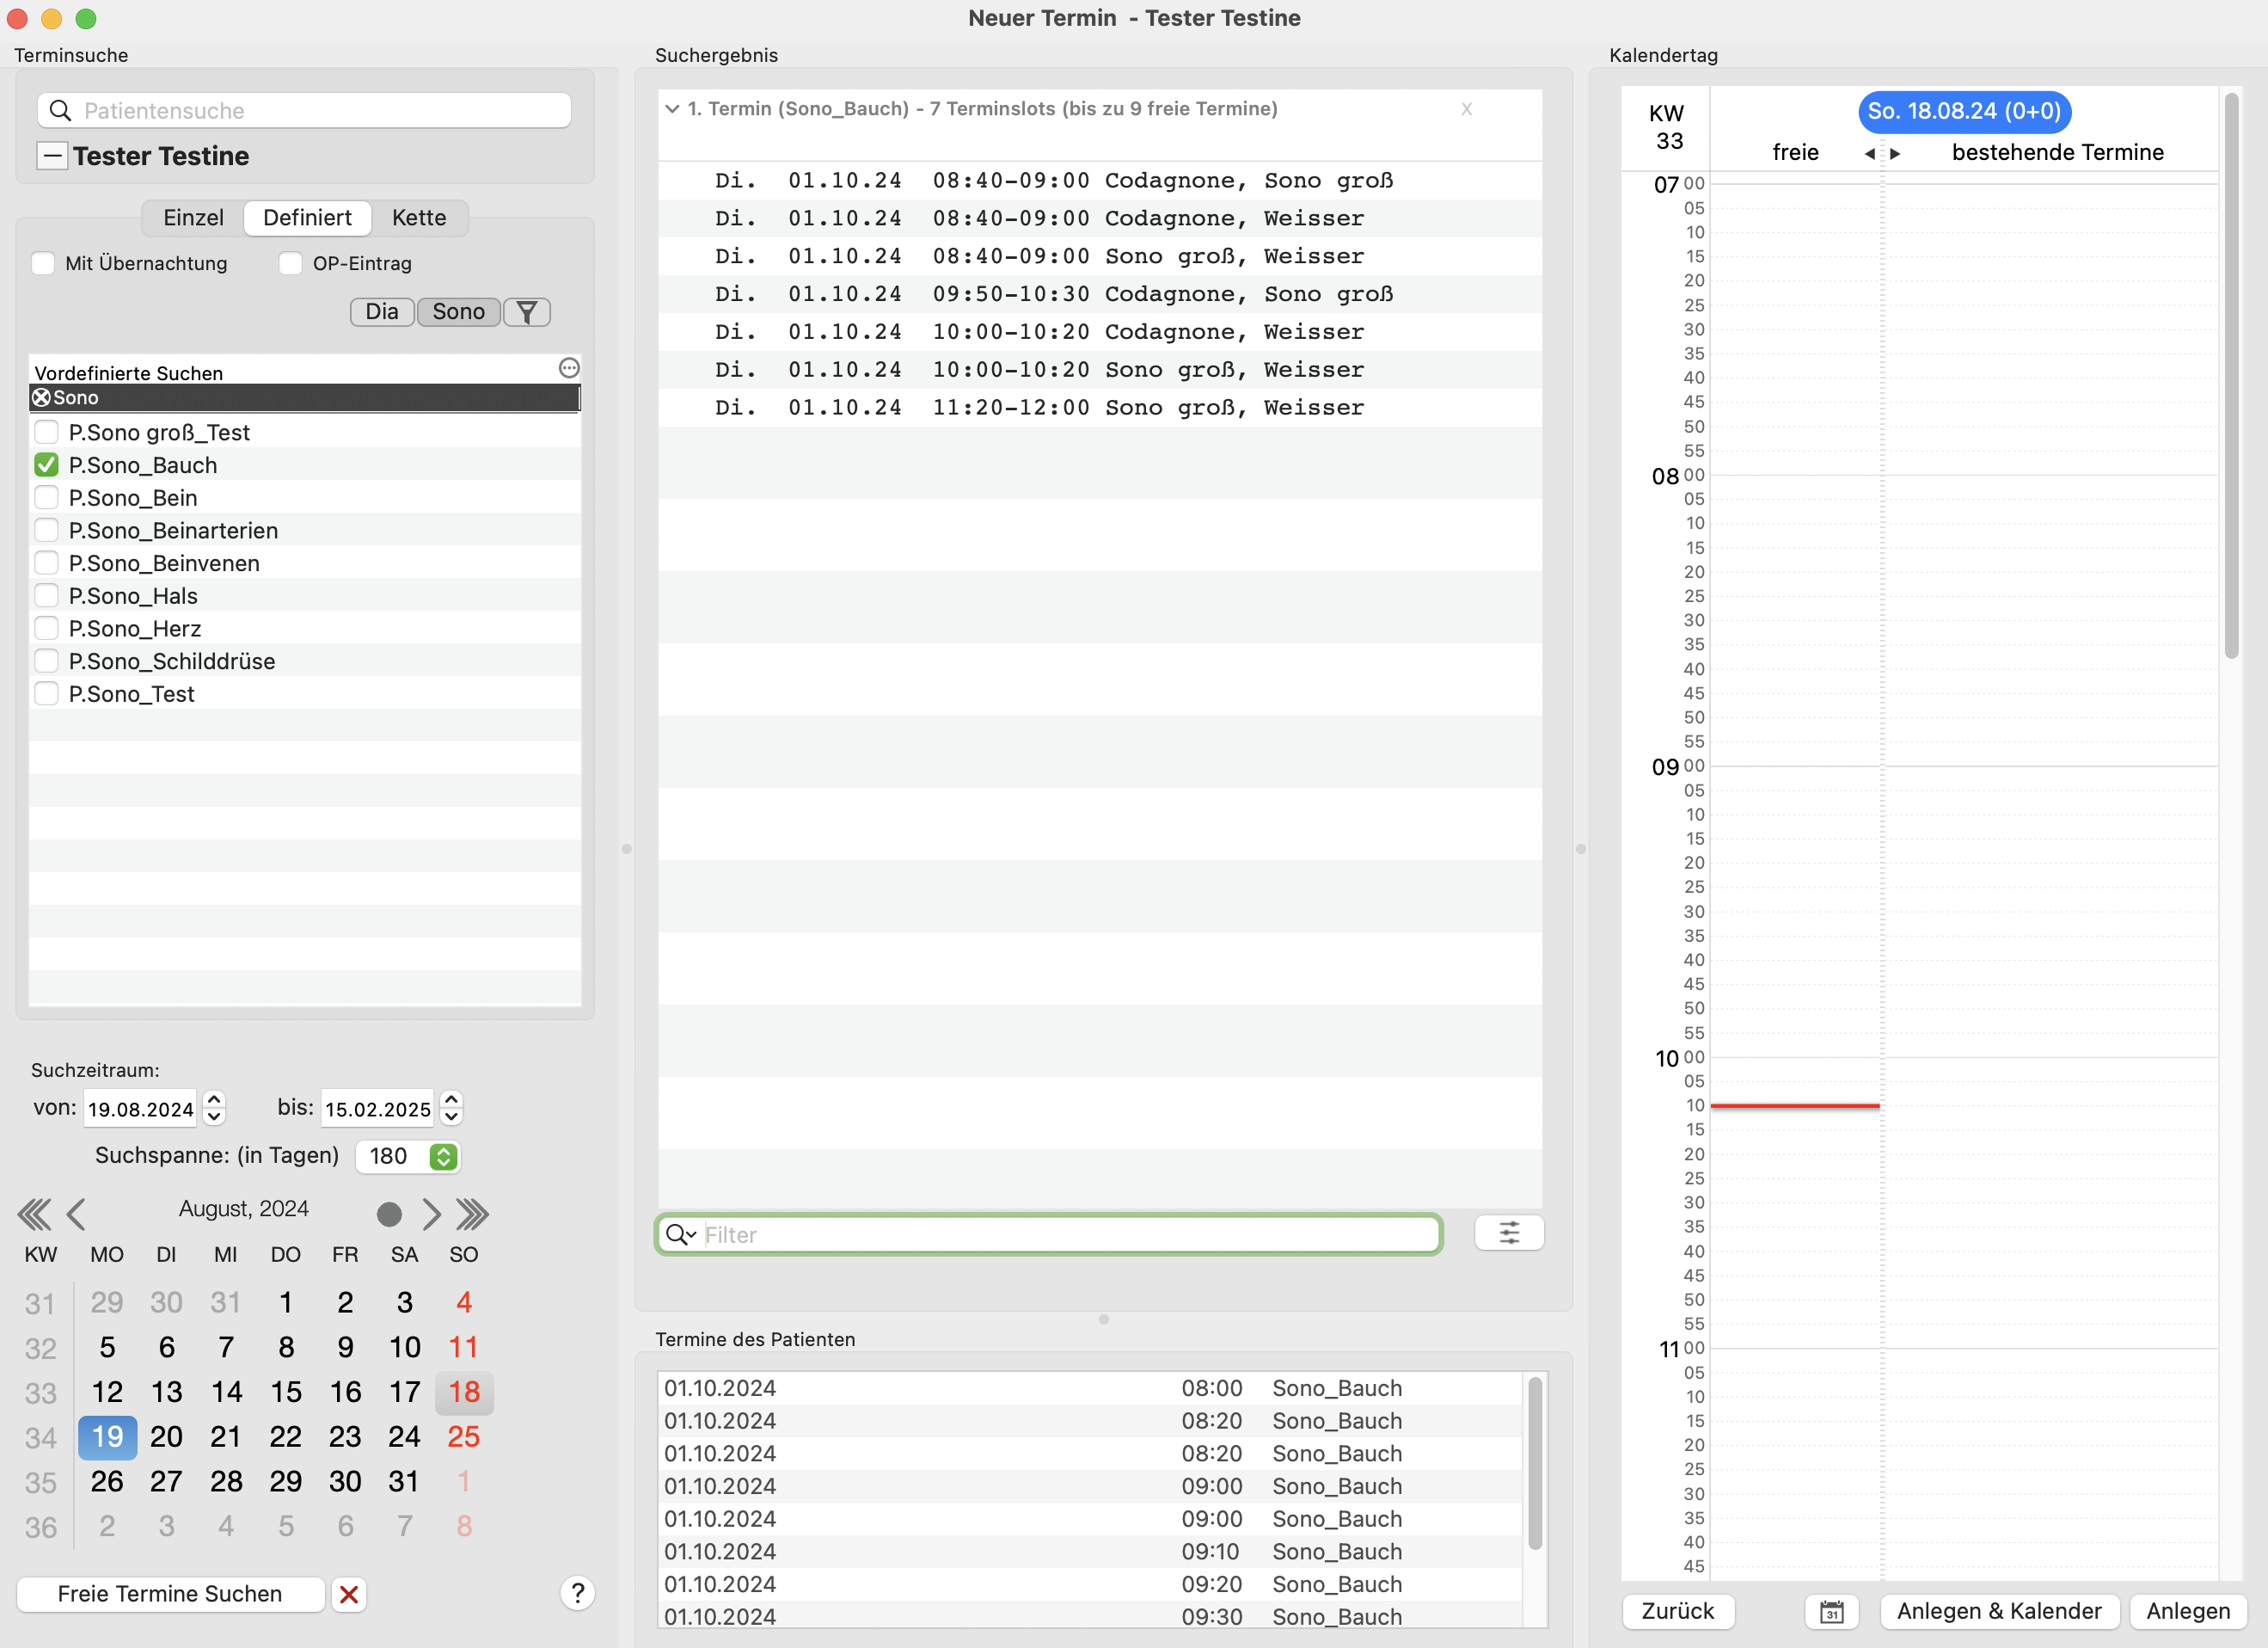The height and width of the screenshot is (1648, 2268).
Task: Open the Suchspanne days dropdown
Action: 444,1156
